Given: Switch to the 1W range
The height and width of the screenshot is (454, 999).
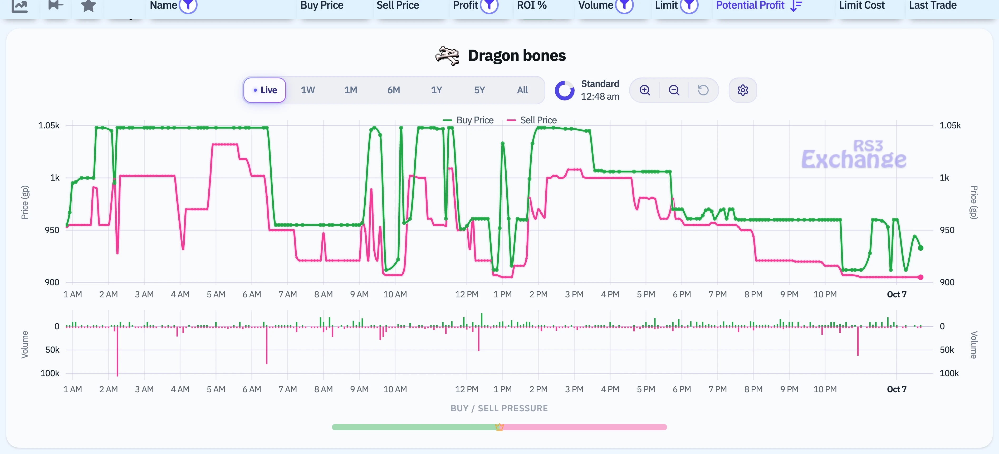Looking at the screenshot, I should (308, 90).
